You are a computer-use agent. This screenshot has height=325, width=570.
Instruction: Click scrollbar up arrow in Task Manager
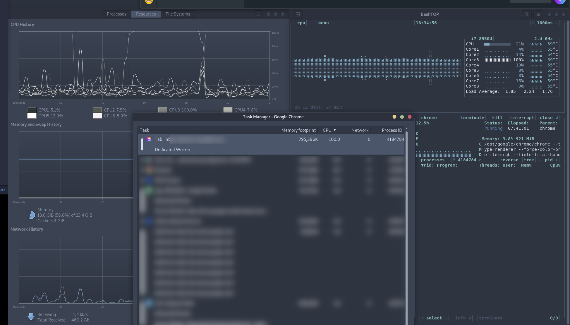406,129
